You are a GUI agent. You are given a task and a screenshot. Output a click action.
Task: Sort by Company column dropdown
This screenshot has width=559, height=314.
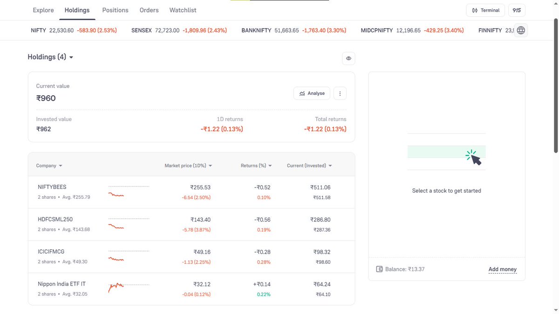49,166
